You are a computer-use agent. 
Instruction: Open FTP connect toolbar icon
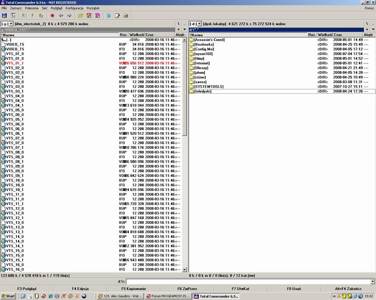point(89,16)
